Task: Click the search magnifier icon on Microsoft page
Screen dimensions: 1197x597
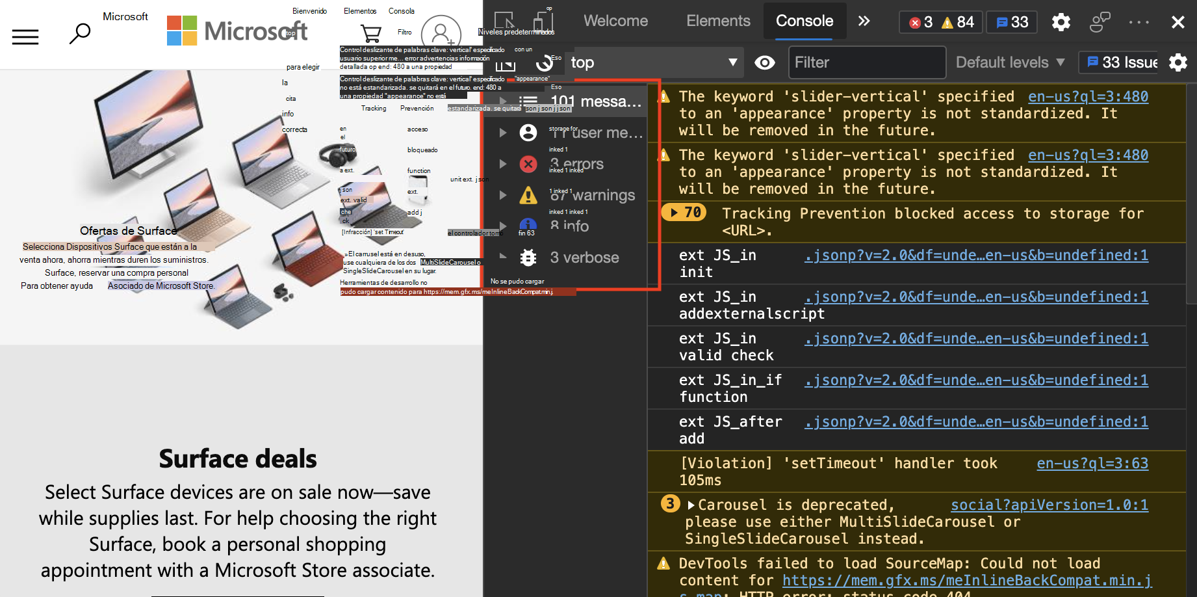Action: (80, 33)
